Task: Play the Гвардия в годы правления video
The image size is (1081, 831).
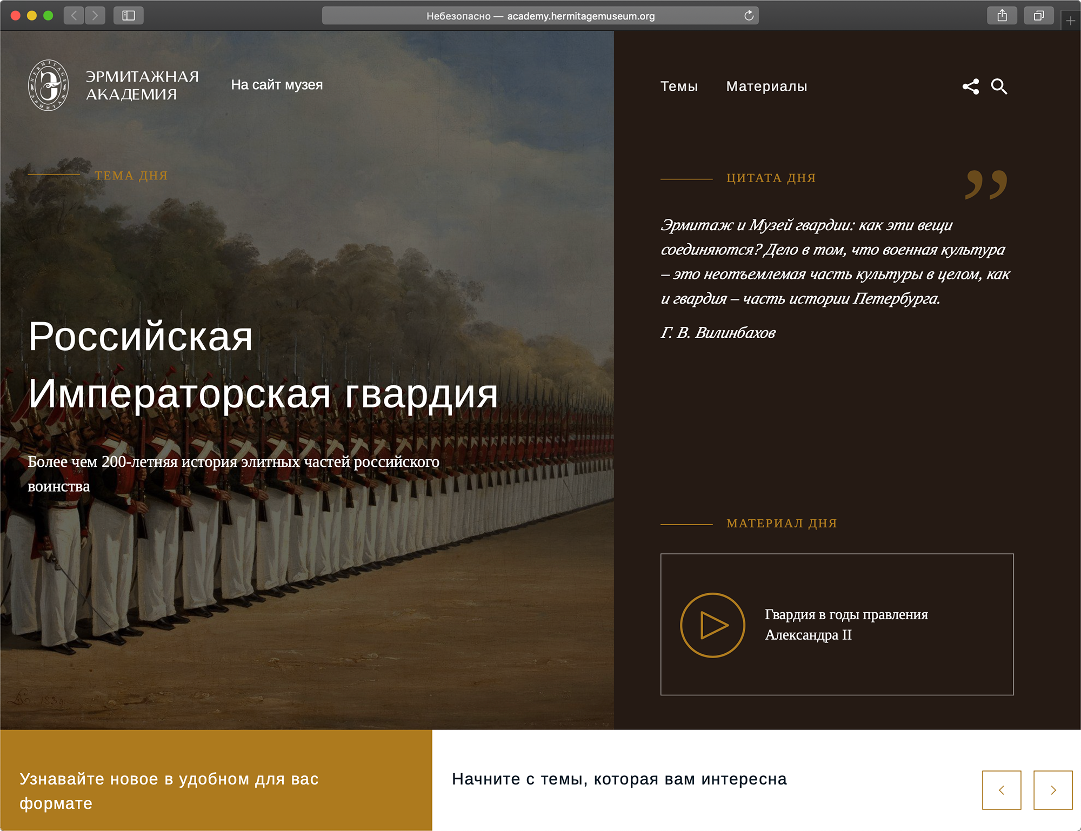Action: tap(712, 625)
